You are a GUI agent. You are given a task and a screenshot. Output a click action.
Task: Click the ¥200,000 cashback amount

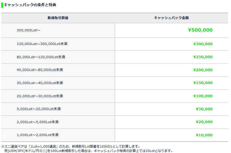coord(203,70)
